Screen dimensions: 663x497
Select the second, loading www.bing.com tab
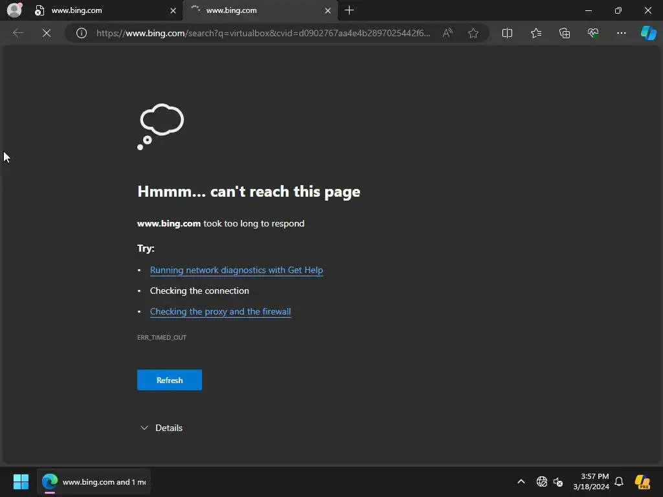260,10
